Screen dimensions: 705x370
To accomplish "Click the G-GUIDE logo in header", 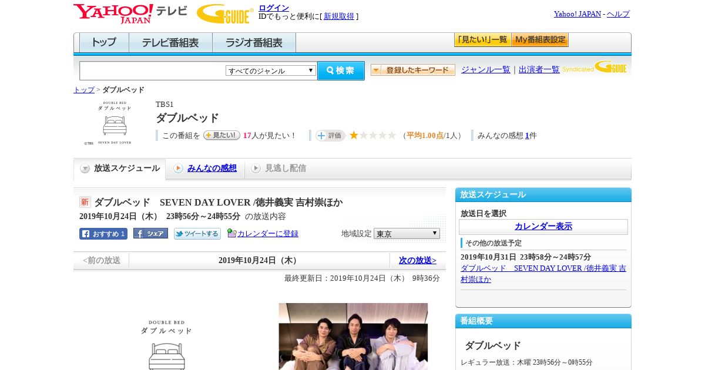I will tap(225, 14).
